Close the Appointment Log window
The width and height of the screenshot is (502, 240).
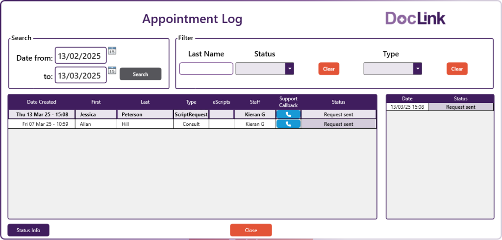pos(251,230)
